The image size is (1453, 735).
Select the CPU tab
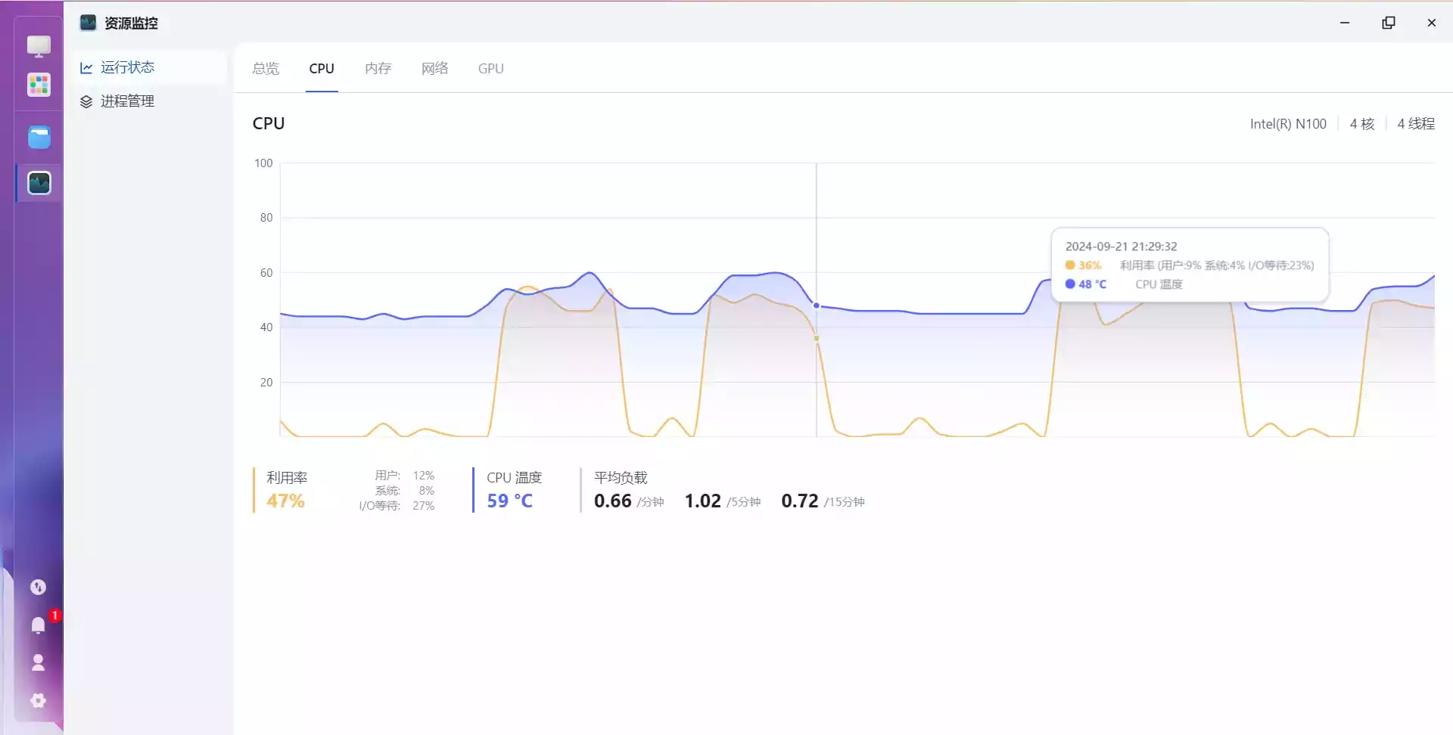(x=322, y=68)
